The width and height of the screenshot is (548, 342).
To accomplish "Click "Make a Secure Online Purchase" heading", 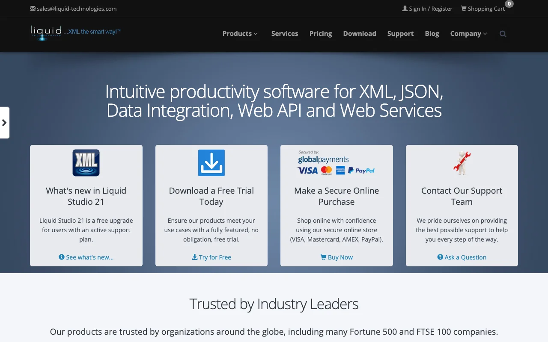I will [337, 196].
